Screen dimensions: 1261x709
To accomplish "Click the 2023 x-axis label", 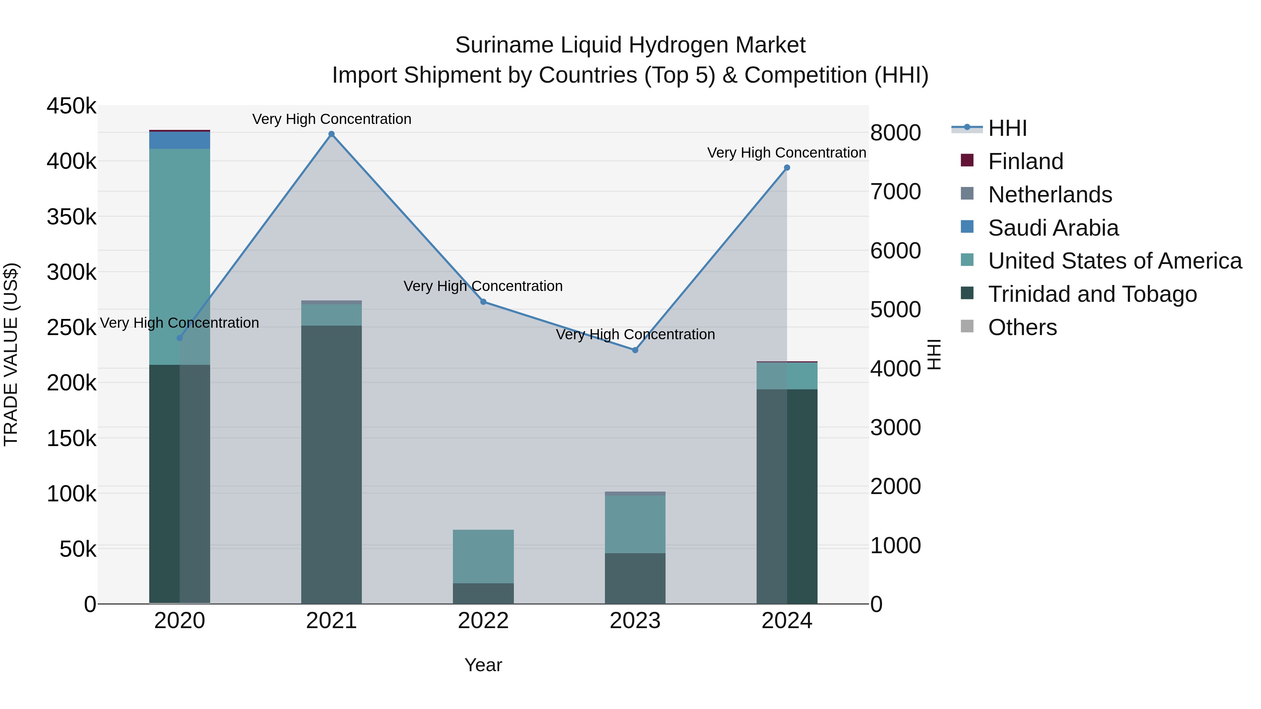I will 635,621.
